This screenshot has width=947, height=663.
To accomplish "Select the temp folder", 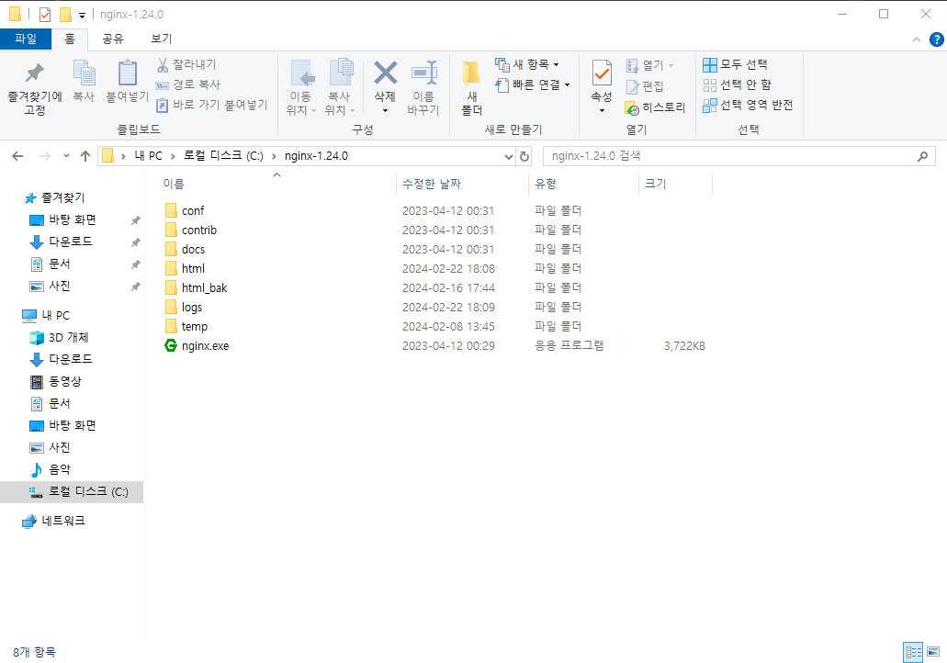I will (194, 327).
